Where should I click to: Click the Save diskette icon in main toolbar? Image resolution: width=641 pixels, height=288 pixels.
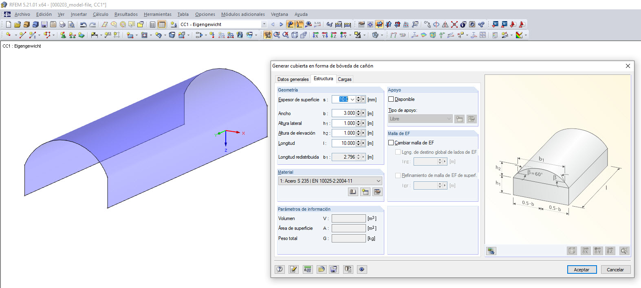(x=44, y=24)
